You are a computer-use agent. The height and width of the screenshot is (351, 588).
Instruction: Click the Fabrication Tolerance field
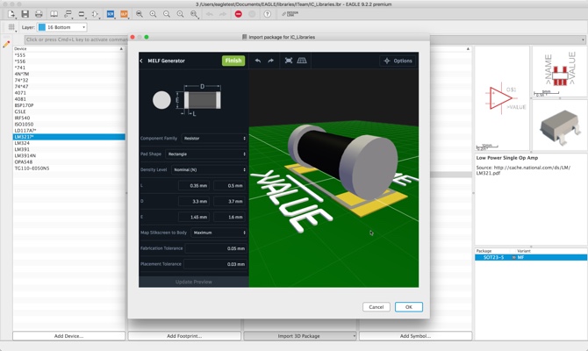pyautogui.click(x=216, y=248)
